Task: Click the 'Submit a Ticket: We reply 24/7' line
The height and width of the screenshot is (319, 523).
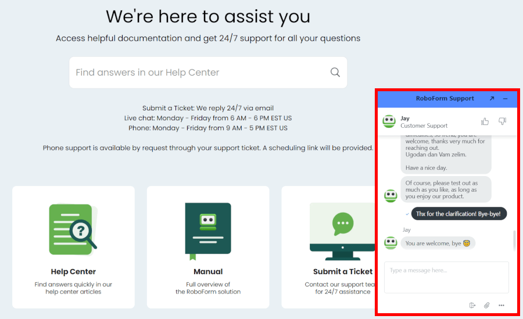Action: 208,108
